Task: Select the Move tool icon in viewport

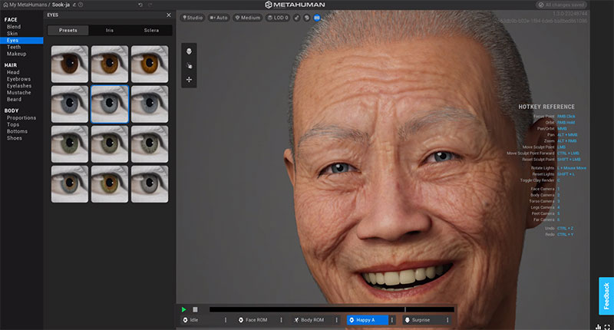Action: click(189, 80)
